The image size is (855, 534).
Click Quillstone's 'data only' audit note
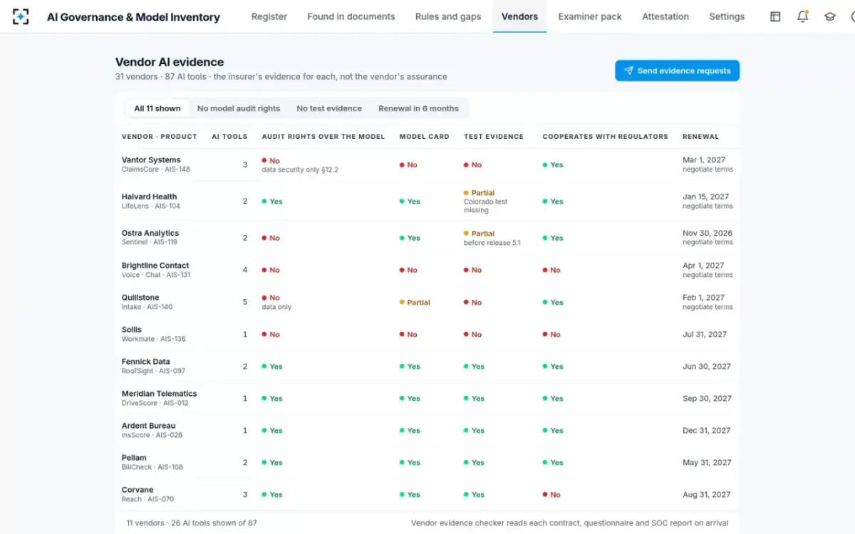tap(276, 307)
